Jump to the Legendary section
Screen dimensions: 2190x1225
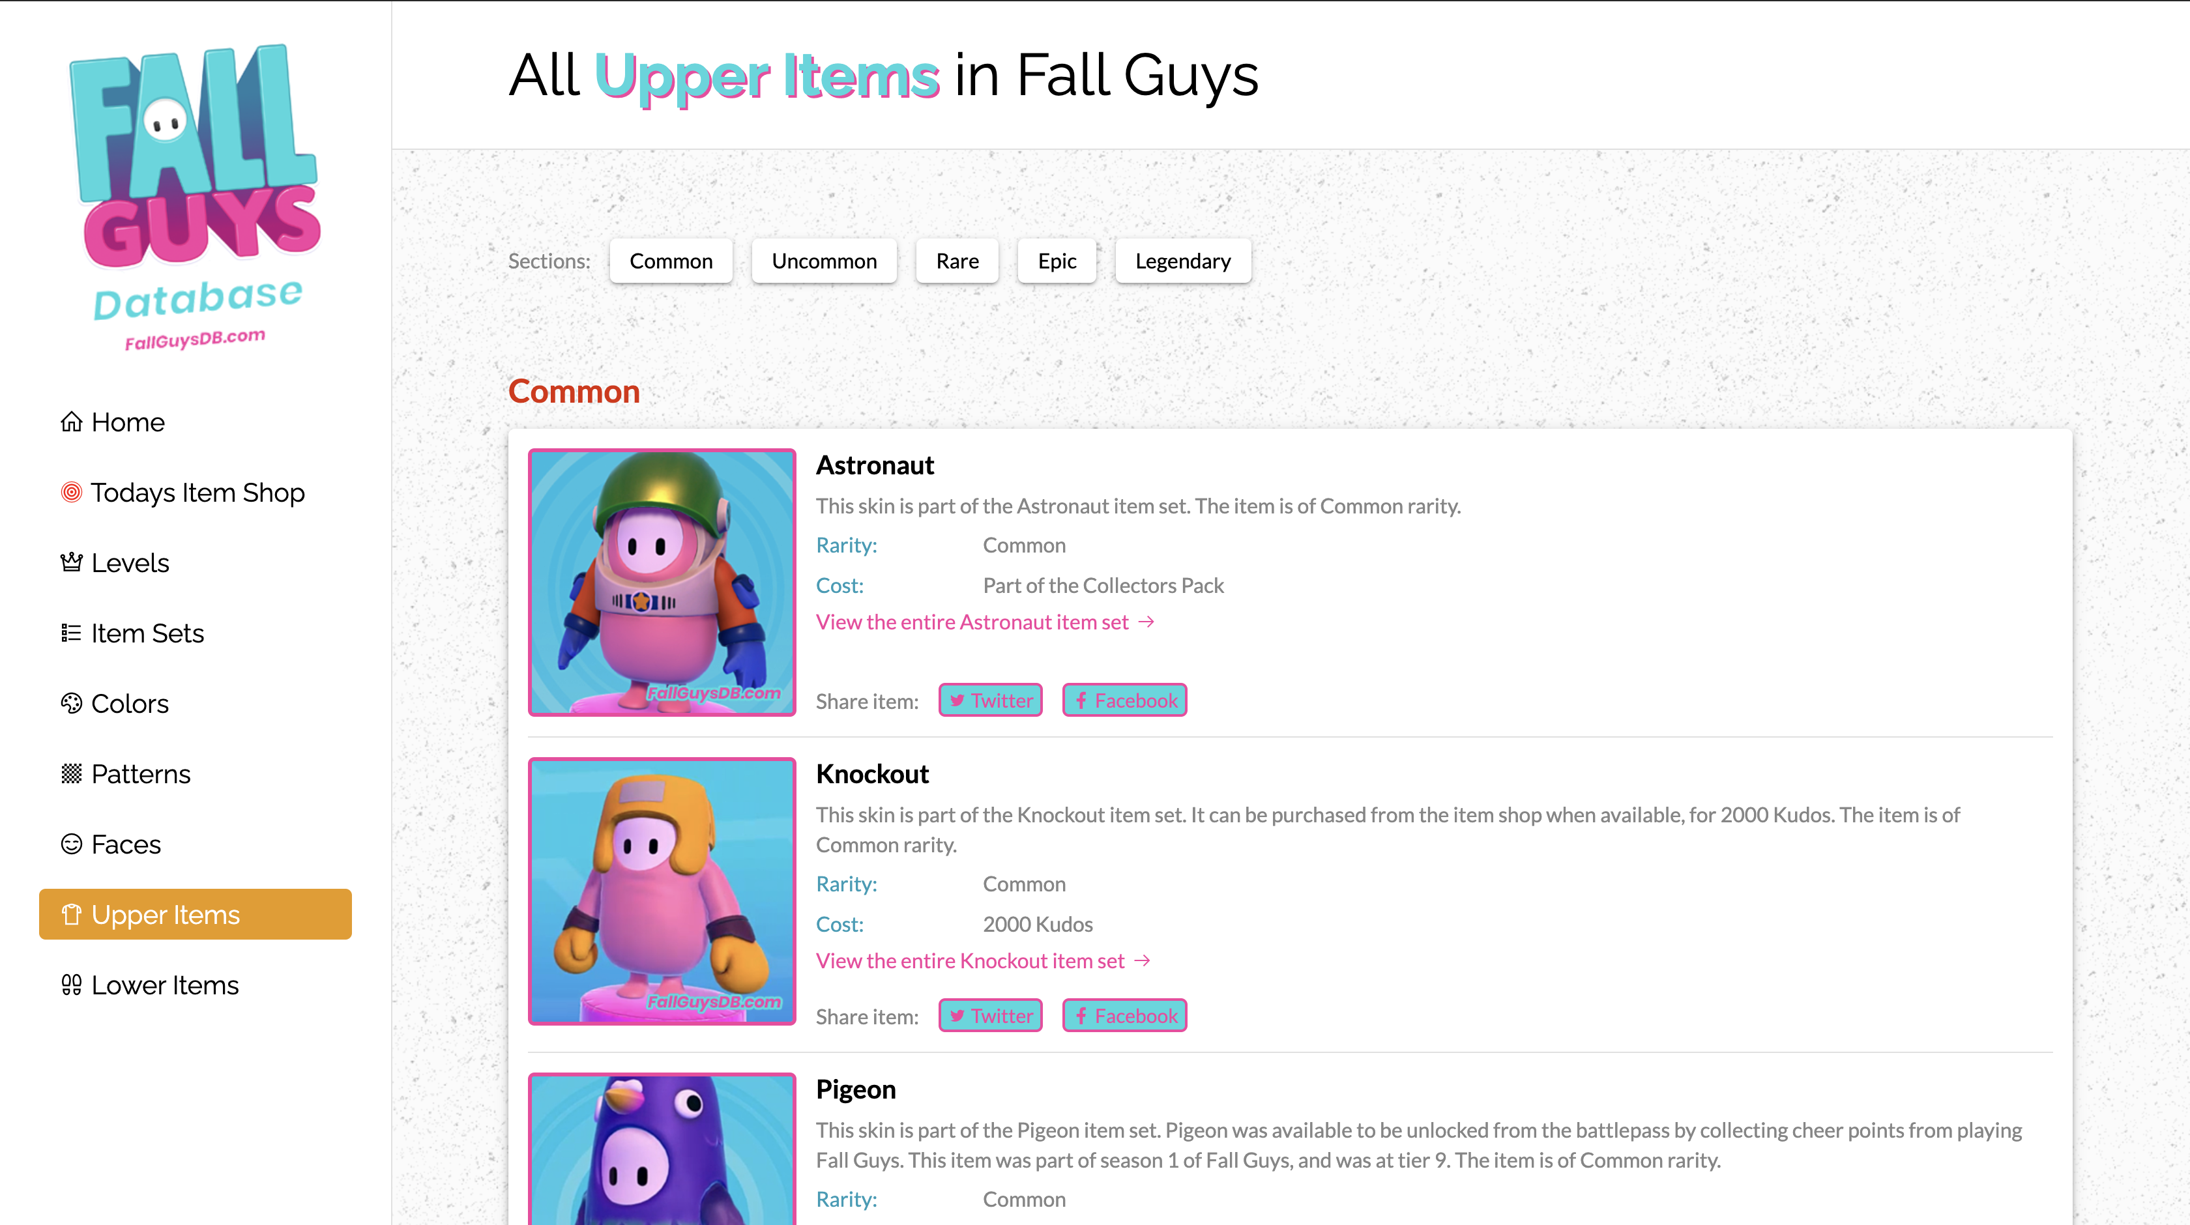(x=1182, y=261)
